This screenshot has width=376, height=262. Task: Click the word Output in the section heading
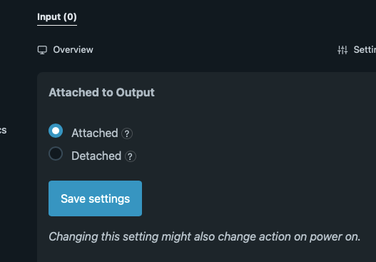pyautogui.click(x=136, y=93)
